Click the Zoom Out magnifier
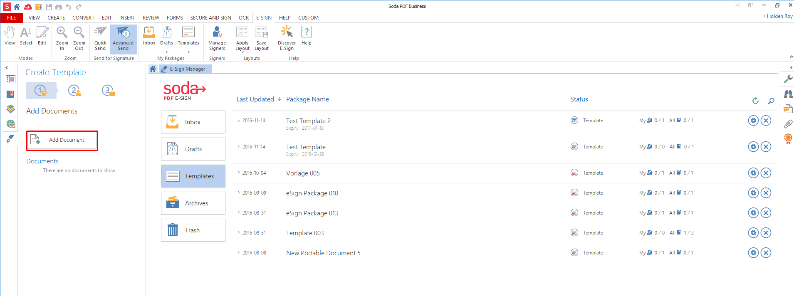 [x=79, y=38]
